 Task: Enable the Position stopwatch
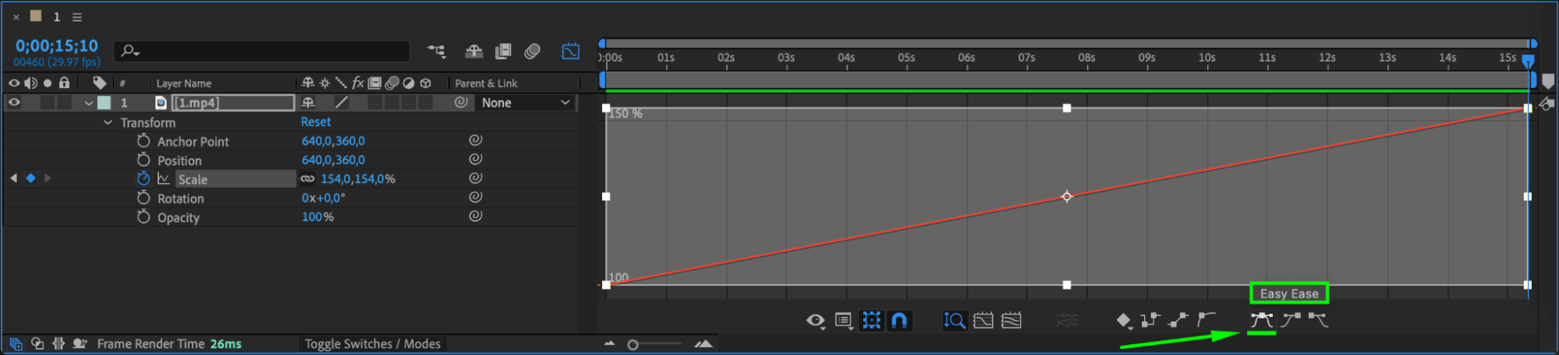pos(143,160)
